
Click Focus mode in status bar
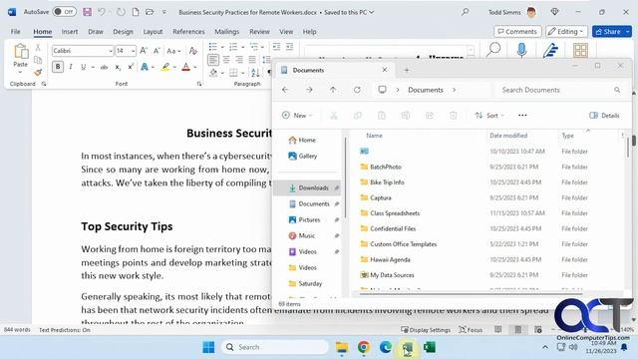click(x=471, y=330)
